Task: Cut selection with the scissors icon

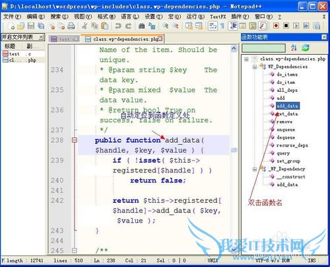Action: [x=84, y=26]
